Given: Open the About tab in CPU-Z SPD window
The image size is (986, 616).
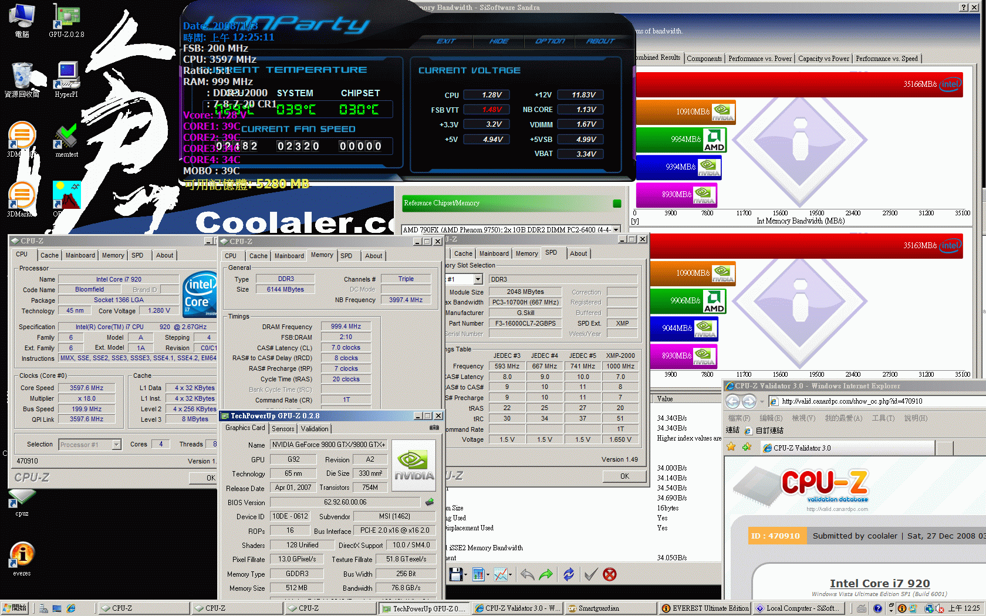Looking at the screenshot, I should point(578,253).
